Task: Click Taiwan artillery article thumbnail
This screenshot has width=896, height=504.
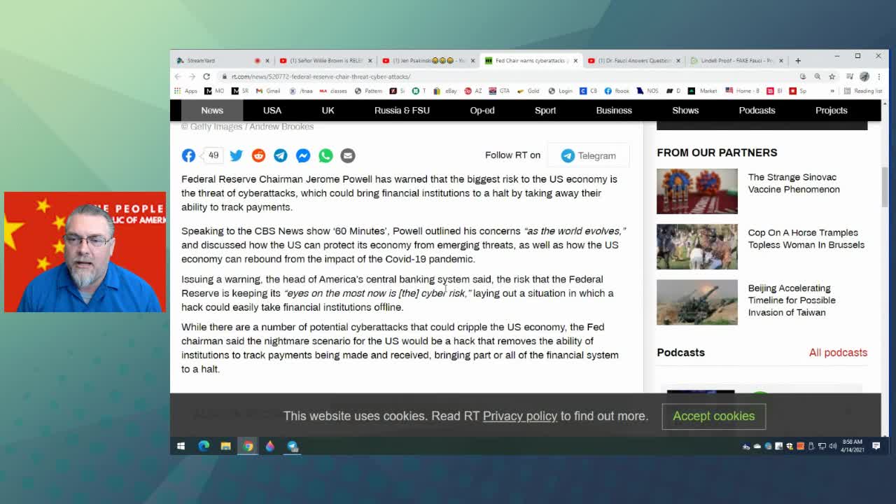Action: 696,302
